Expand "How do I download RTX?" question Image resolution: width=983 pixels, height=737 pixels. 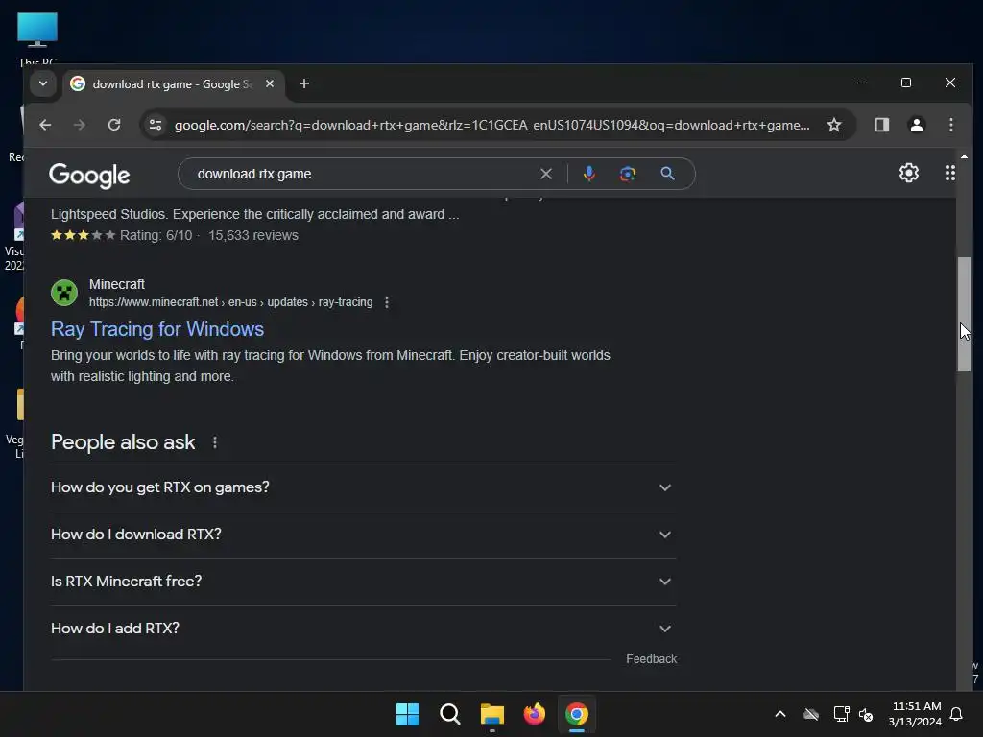click(x=363, y=535)
